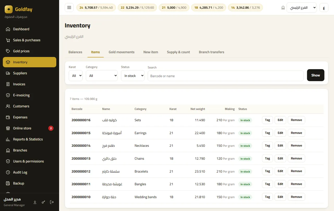Click the key icon in sidebar footer

43,202
